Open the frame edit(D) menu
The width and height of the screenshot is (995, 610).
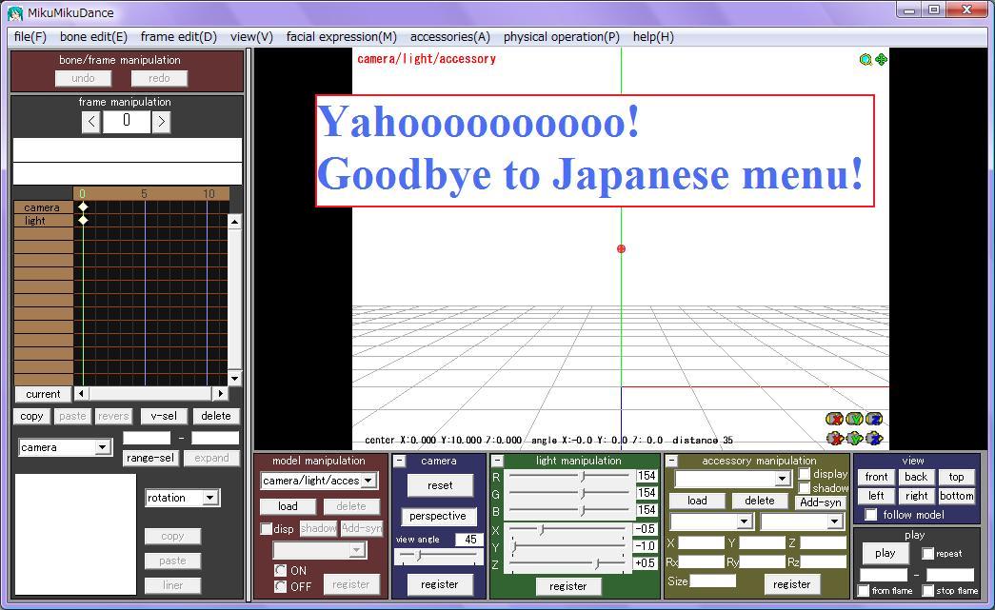click(178, 37)
